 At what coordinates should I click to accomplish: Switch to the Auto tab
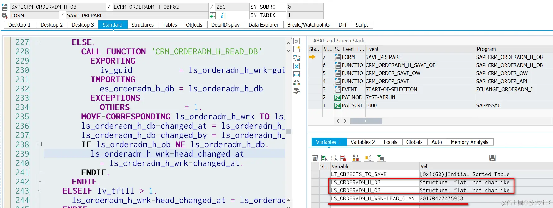pos(437,142)
